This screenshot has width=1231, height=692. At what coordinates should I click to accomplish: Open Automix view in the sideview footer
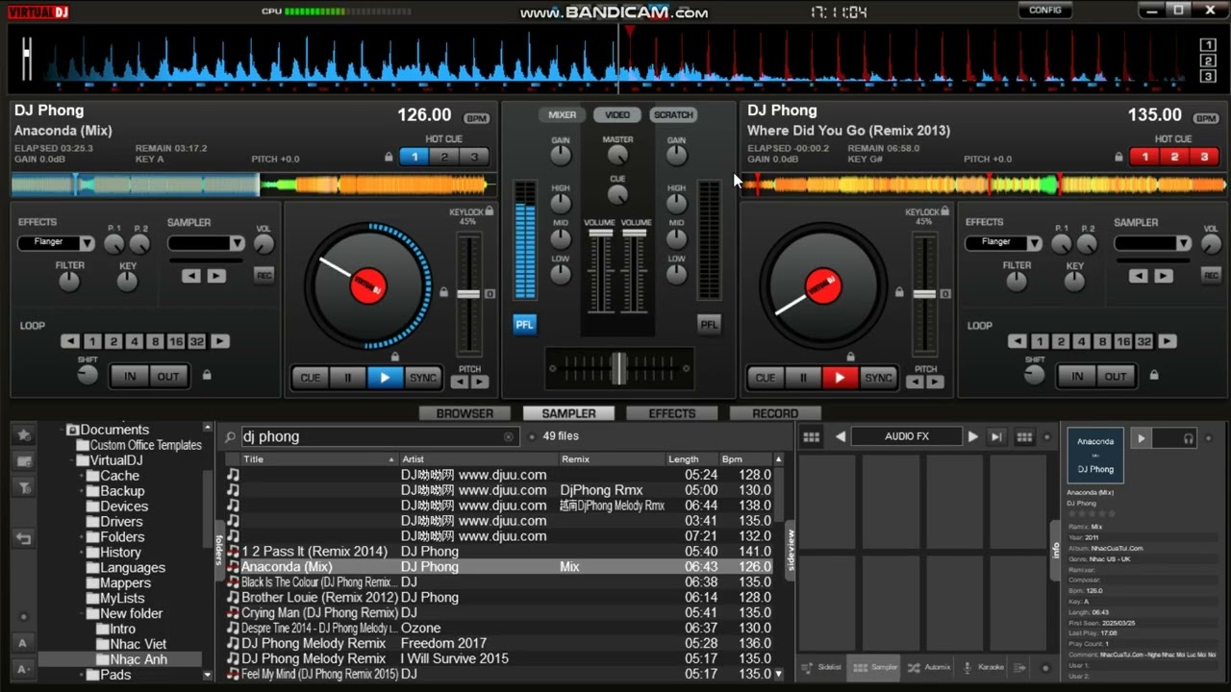pyautogui.click(x=929, y=667)
